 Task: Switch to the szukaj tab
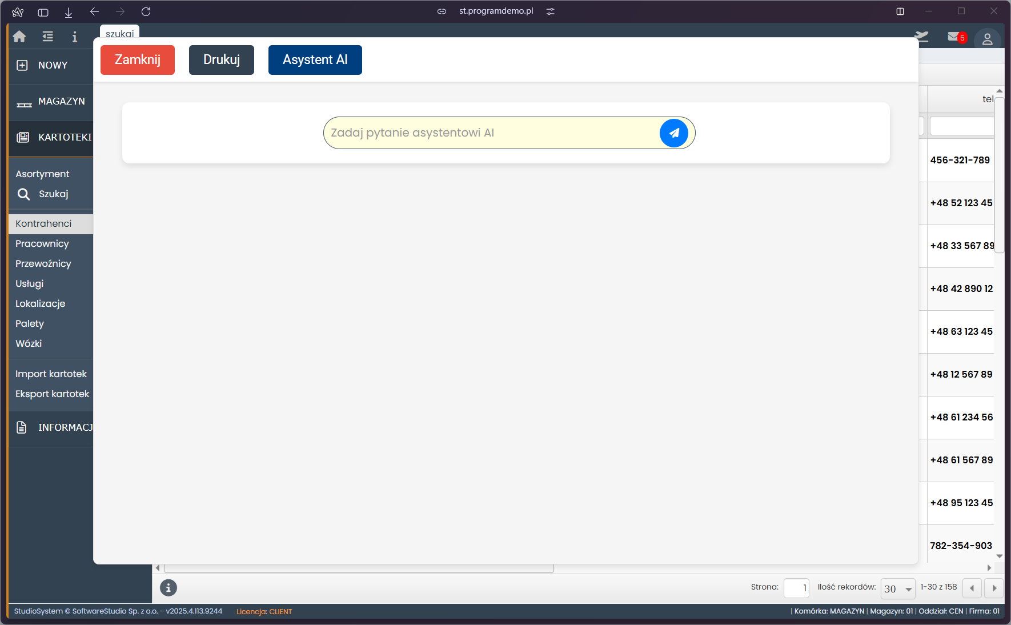pyautogui.click(x=119, y=33)
